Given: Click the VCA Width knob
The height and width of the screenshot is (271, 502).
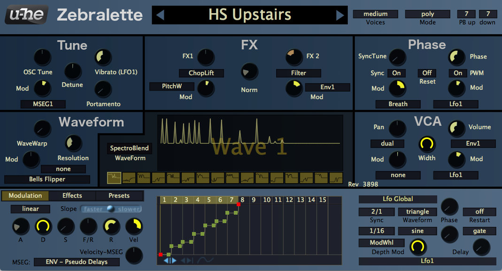Looking at the screenshot, I should coord(427,144).
